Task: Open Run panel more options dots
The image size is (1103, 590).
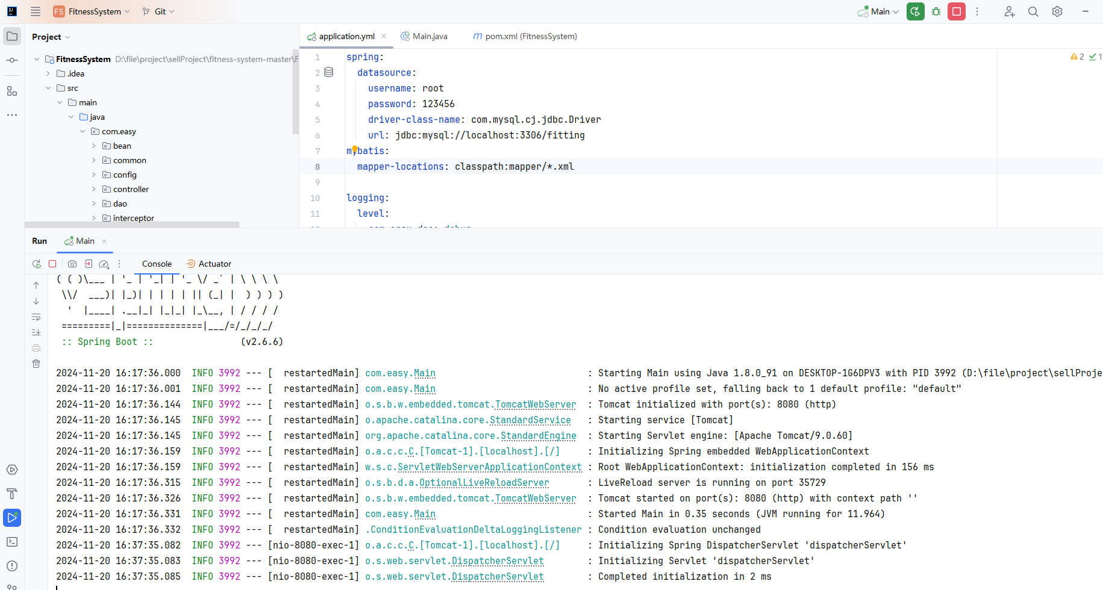Action: click(x=119, y=264)
